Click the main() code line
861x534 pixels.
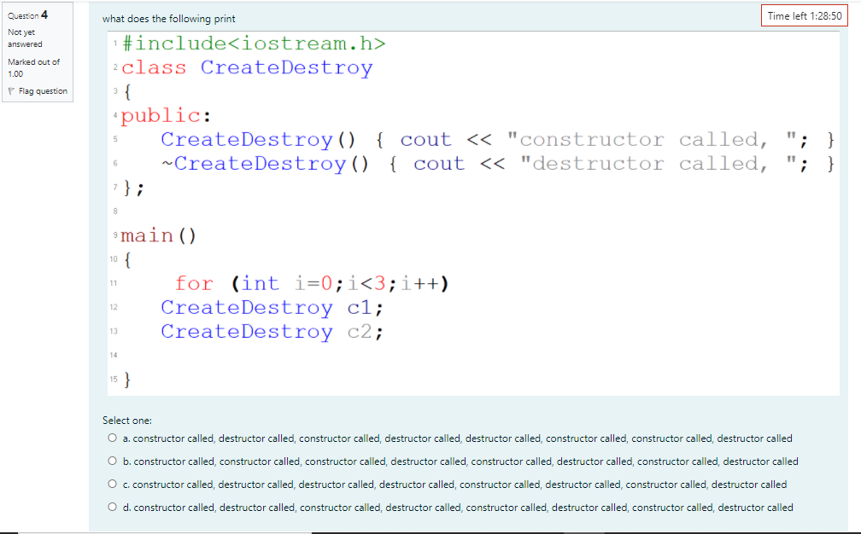pyautogui.click(x=156, y=235)
